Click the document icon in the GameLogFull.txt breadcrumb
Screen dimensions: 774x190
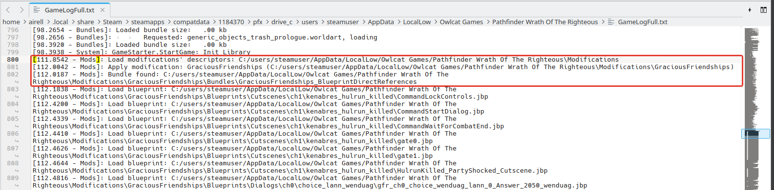pos(611,22)
